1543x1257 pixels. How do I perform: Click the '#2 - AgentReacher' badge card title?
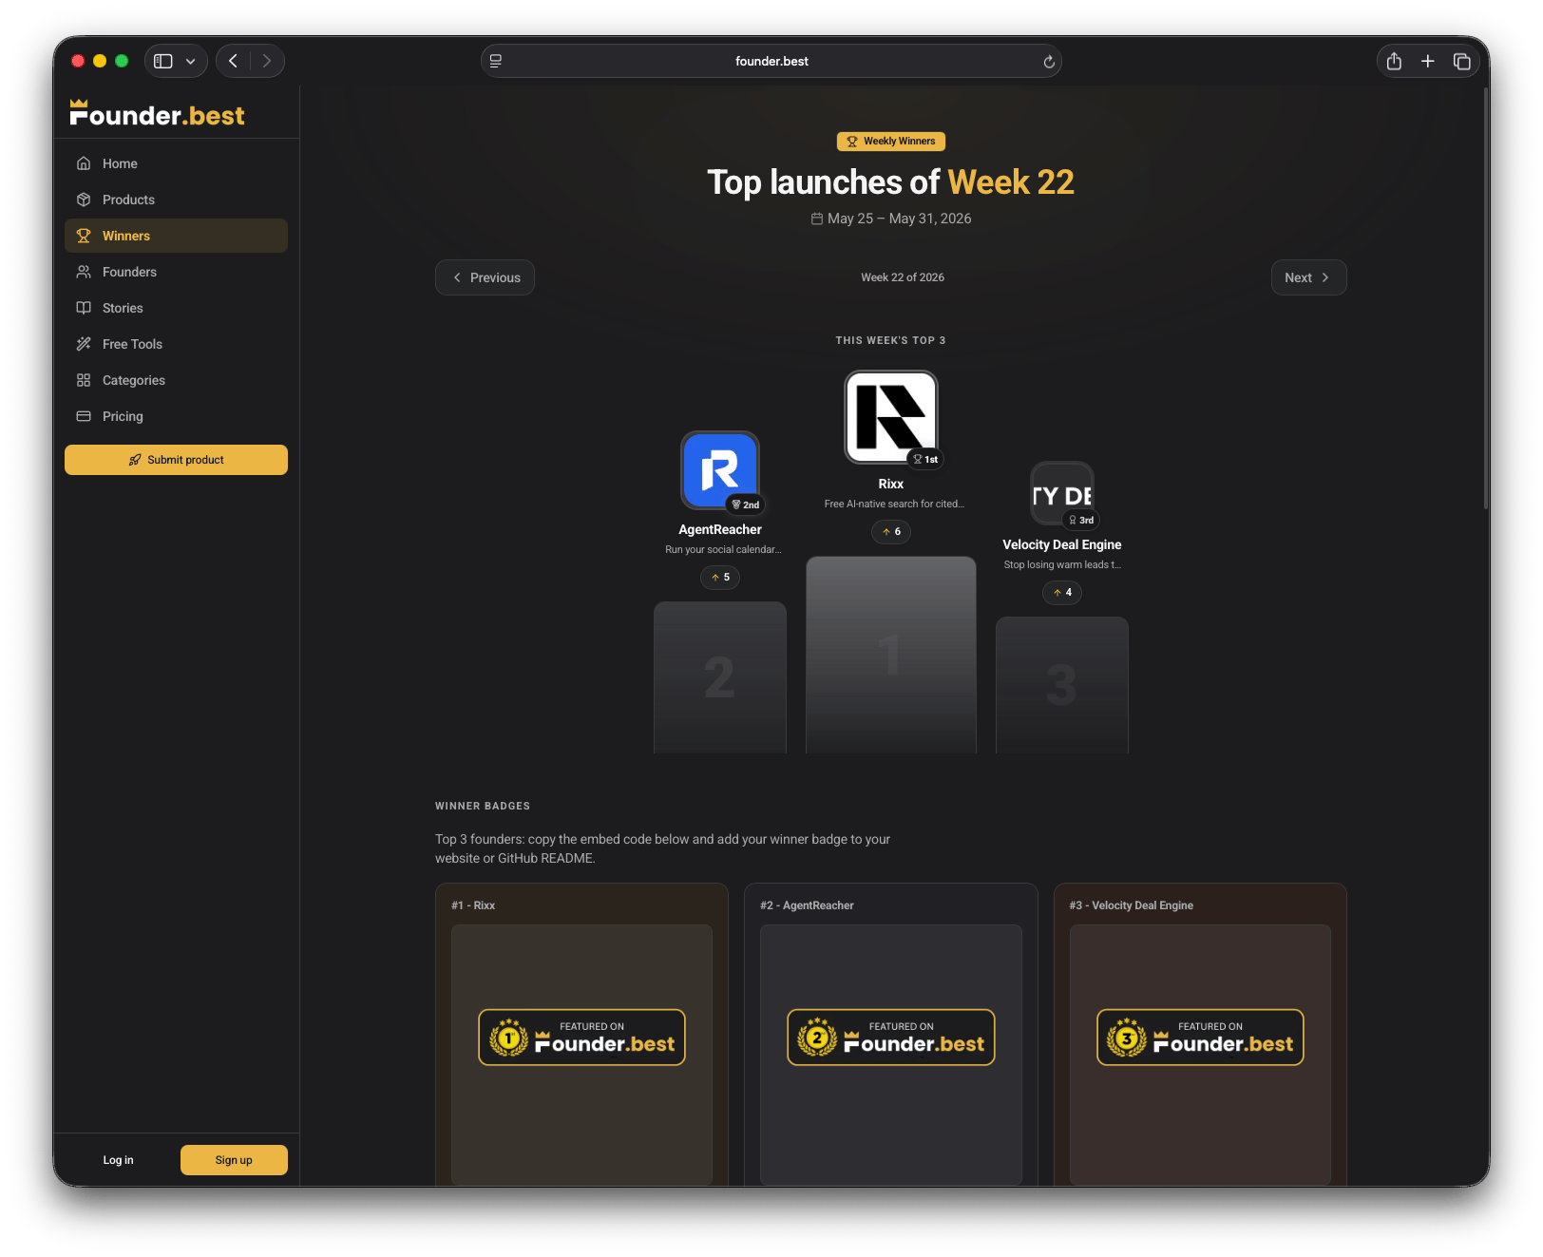(x=807, y=905)
